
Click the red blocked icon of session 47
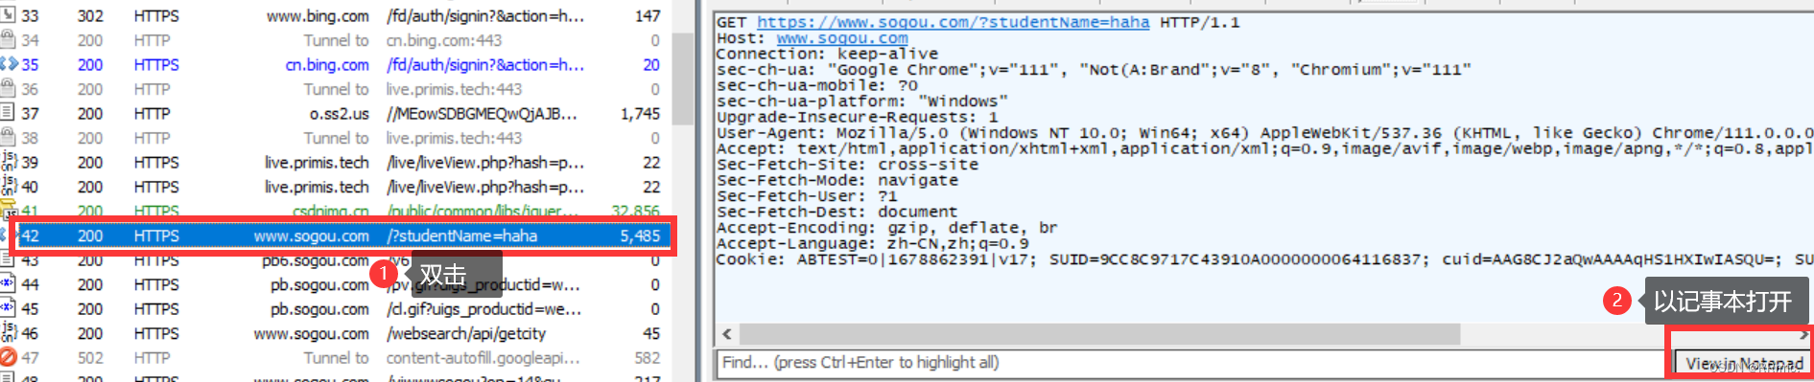coord(9,357)
